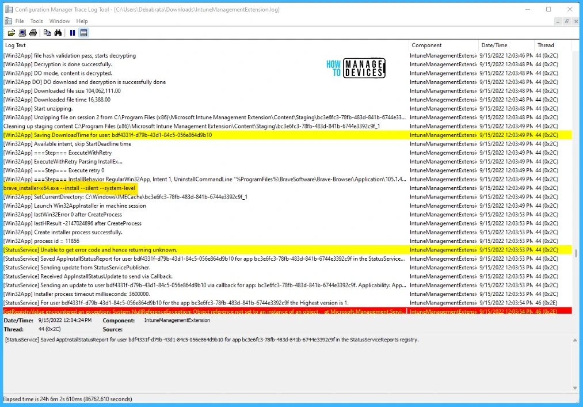Click the Copy to clipboard toolbar icon
This screenshot has width=583, height=407.
tap(47, 33)
